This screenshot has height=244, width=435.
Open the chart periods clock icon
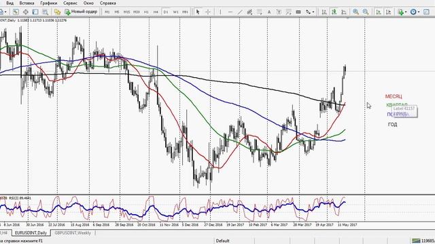pyautogui.click(x=413, y=12)
